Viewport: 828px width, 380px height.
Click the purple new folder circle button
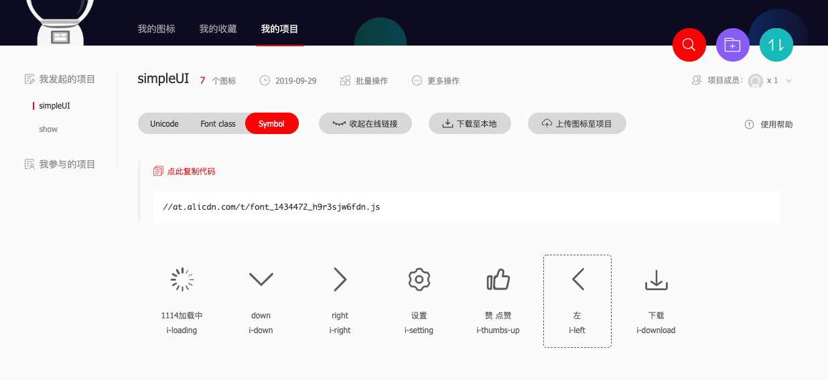coord(733,45)
